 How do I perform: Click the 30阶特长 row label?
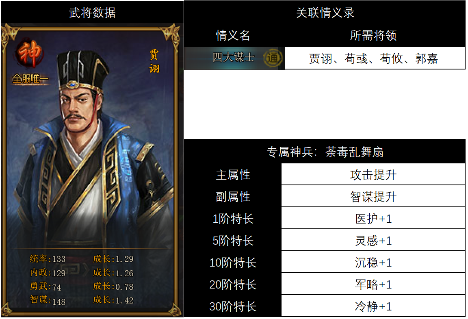click(x=233, y=306)
